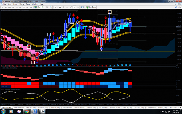182x114 pixels.
Task: Open the GBPNZD,Daily chart tab
Action: 55,108
